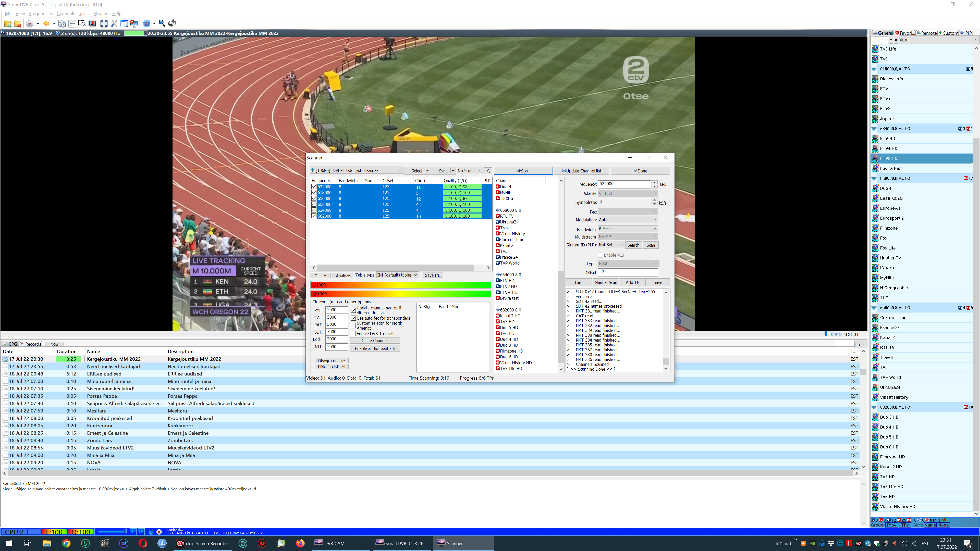Image resolution: width=980 pixels, height=551 pixels.
Task: Click the add-folder icon in the main toolbar
Action: point(8,23)
